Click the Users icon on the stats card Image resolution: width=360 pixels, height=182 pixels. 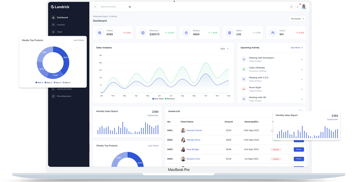273,32
